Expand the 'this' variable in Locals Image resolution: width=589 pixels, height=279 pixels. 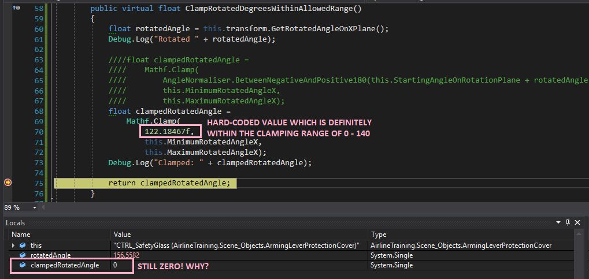(13, 245)
